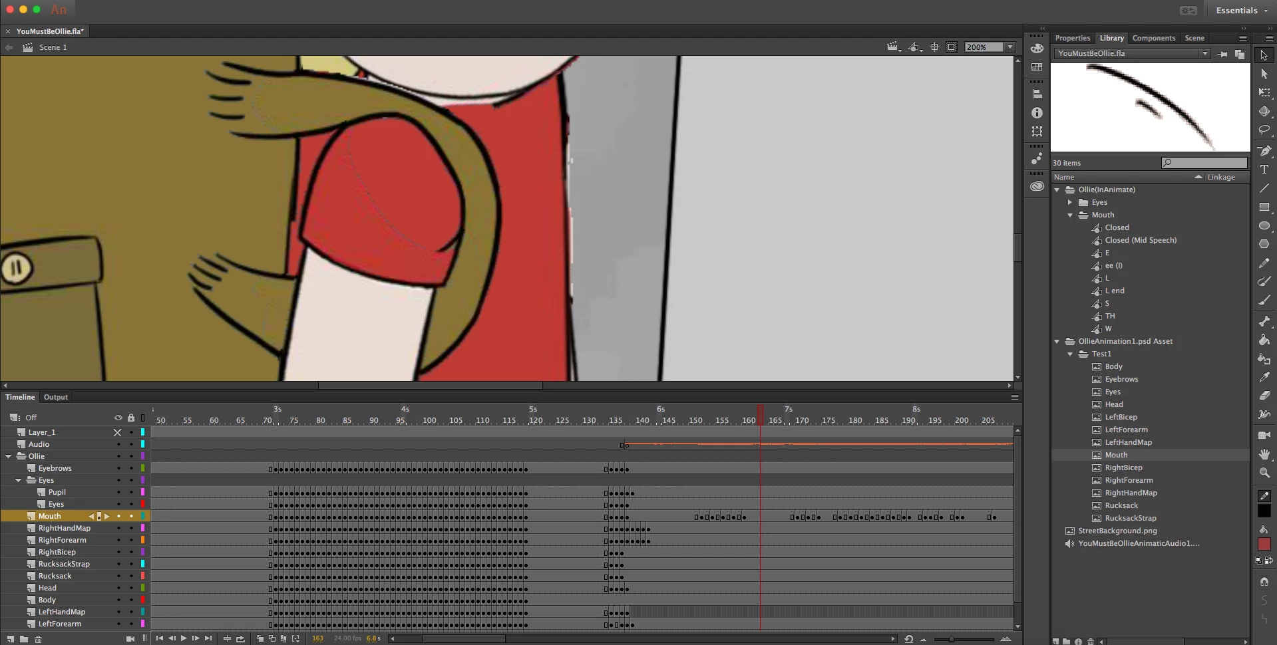Choose the Free Transform tool
This screenshot has width=1277, height=645.
coord(1264,92)
